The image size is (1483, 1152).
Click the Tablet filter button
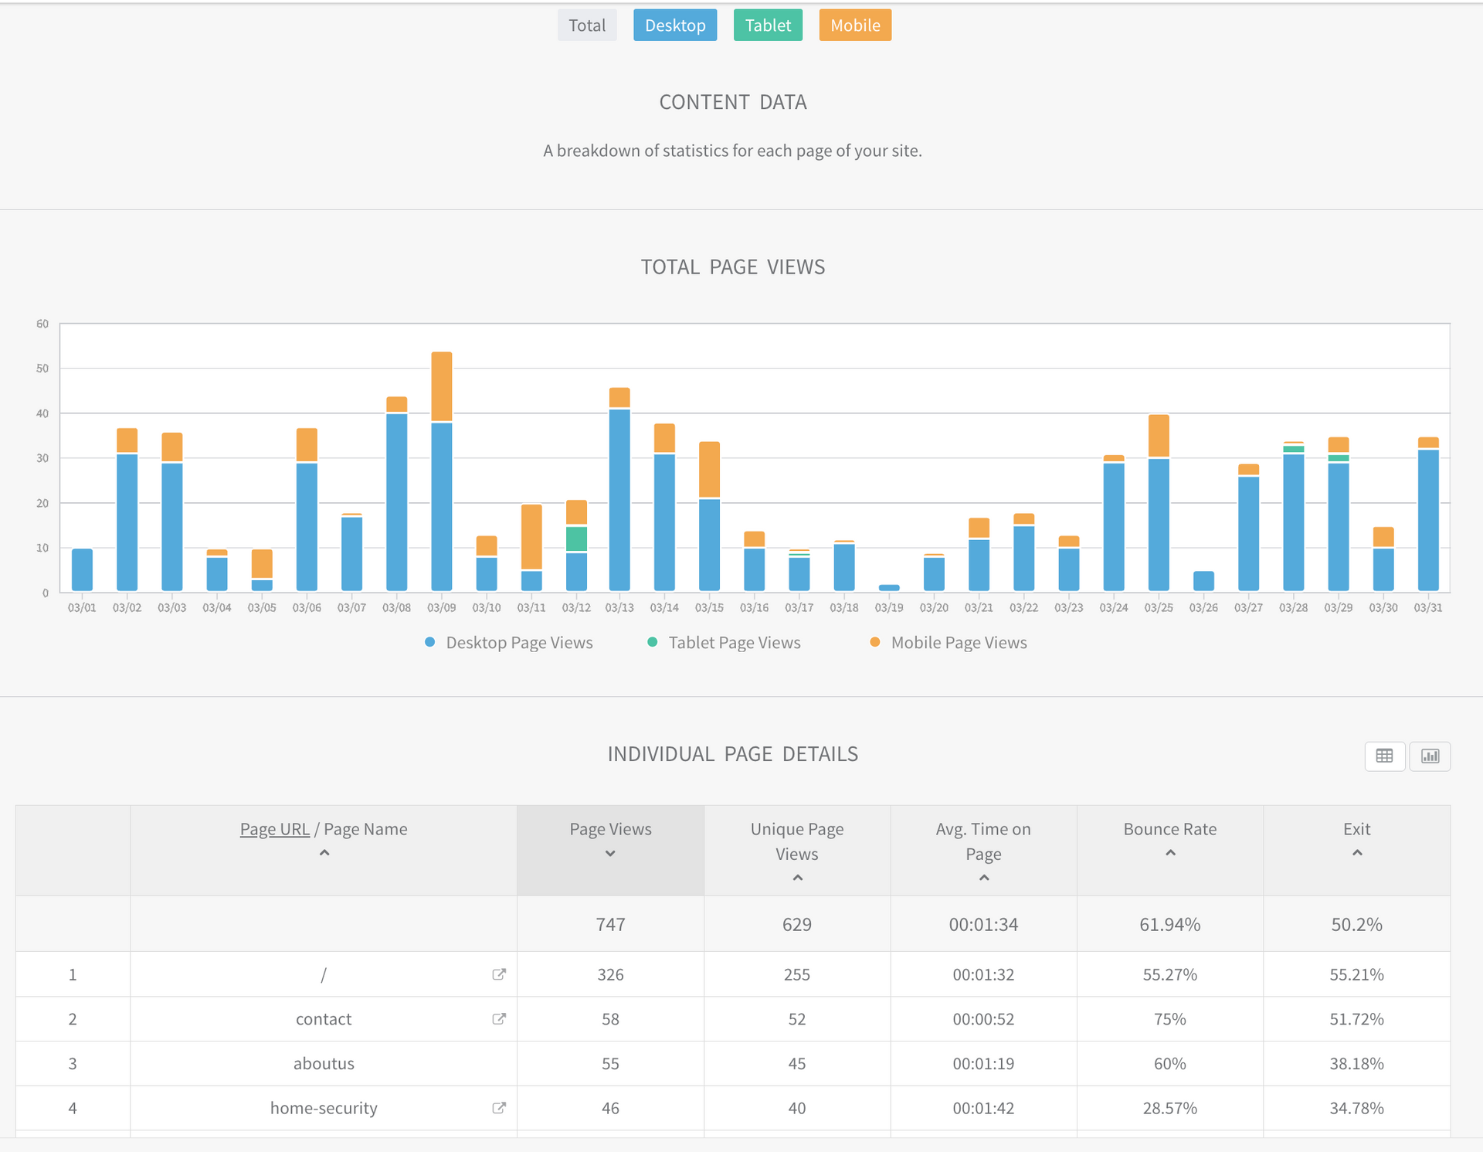pos(768,25)
